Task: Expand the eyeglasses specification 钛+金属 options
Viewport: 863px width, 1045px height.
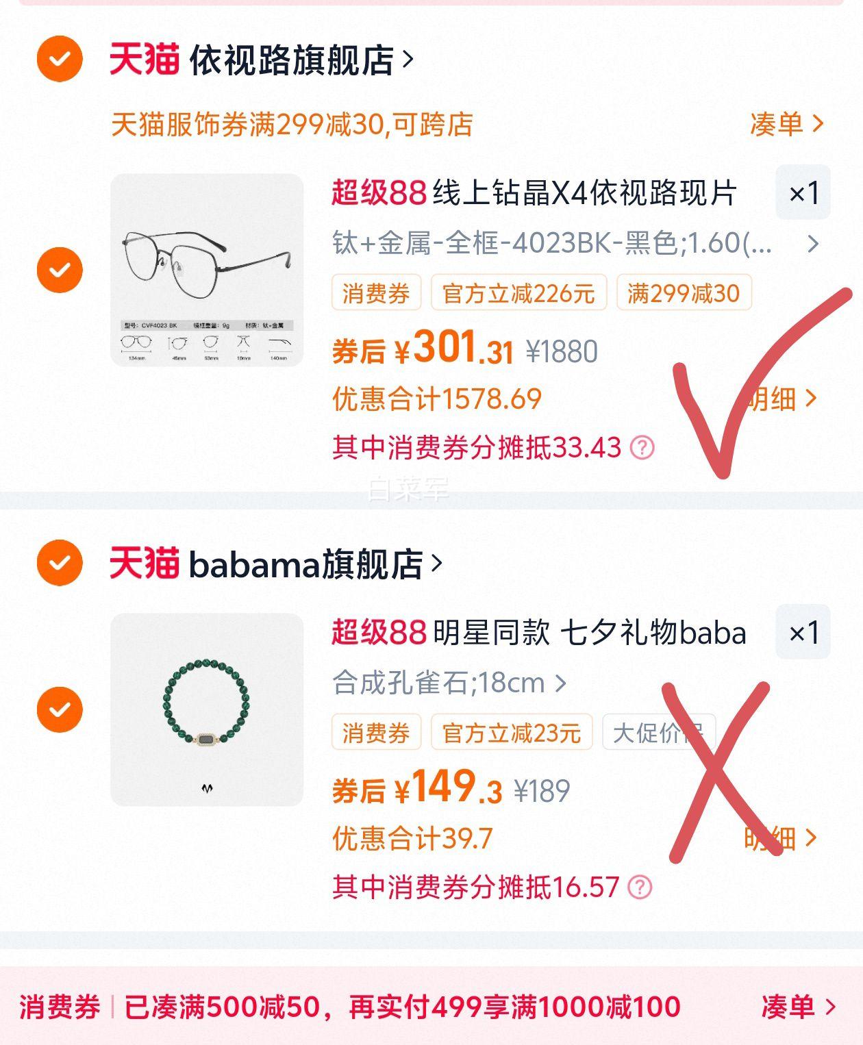Action: 813,244
